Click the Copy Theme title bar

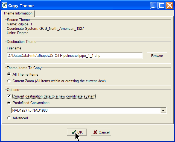tap(82, 5)
